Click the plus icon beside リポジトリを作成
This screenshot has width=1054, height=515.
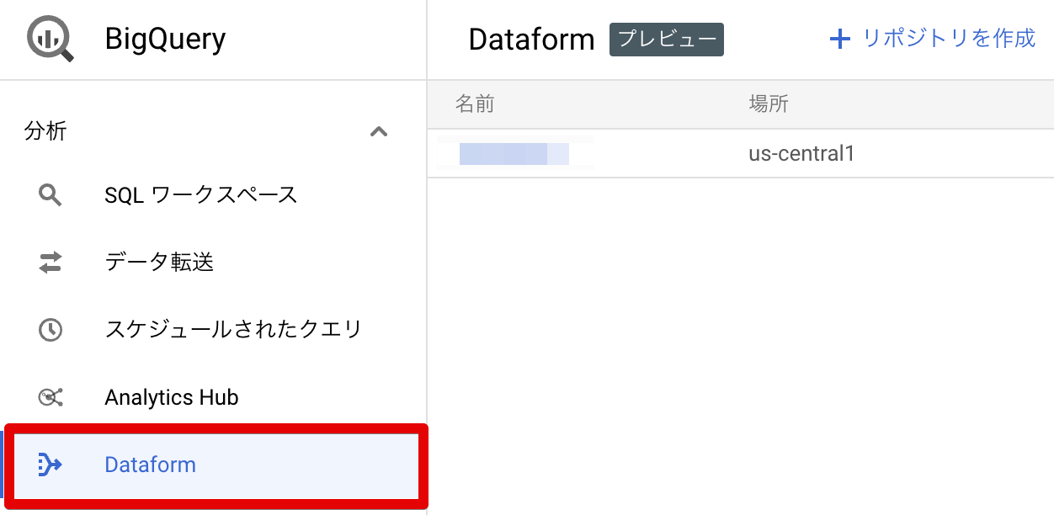[841, 39]
